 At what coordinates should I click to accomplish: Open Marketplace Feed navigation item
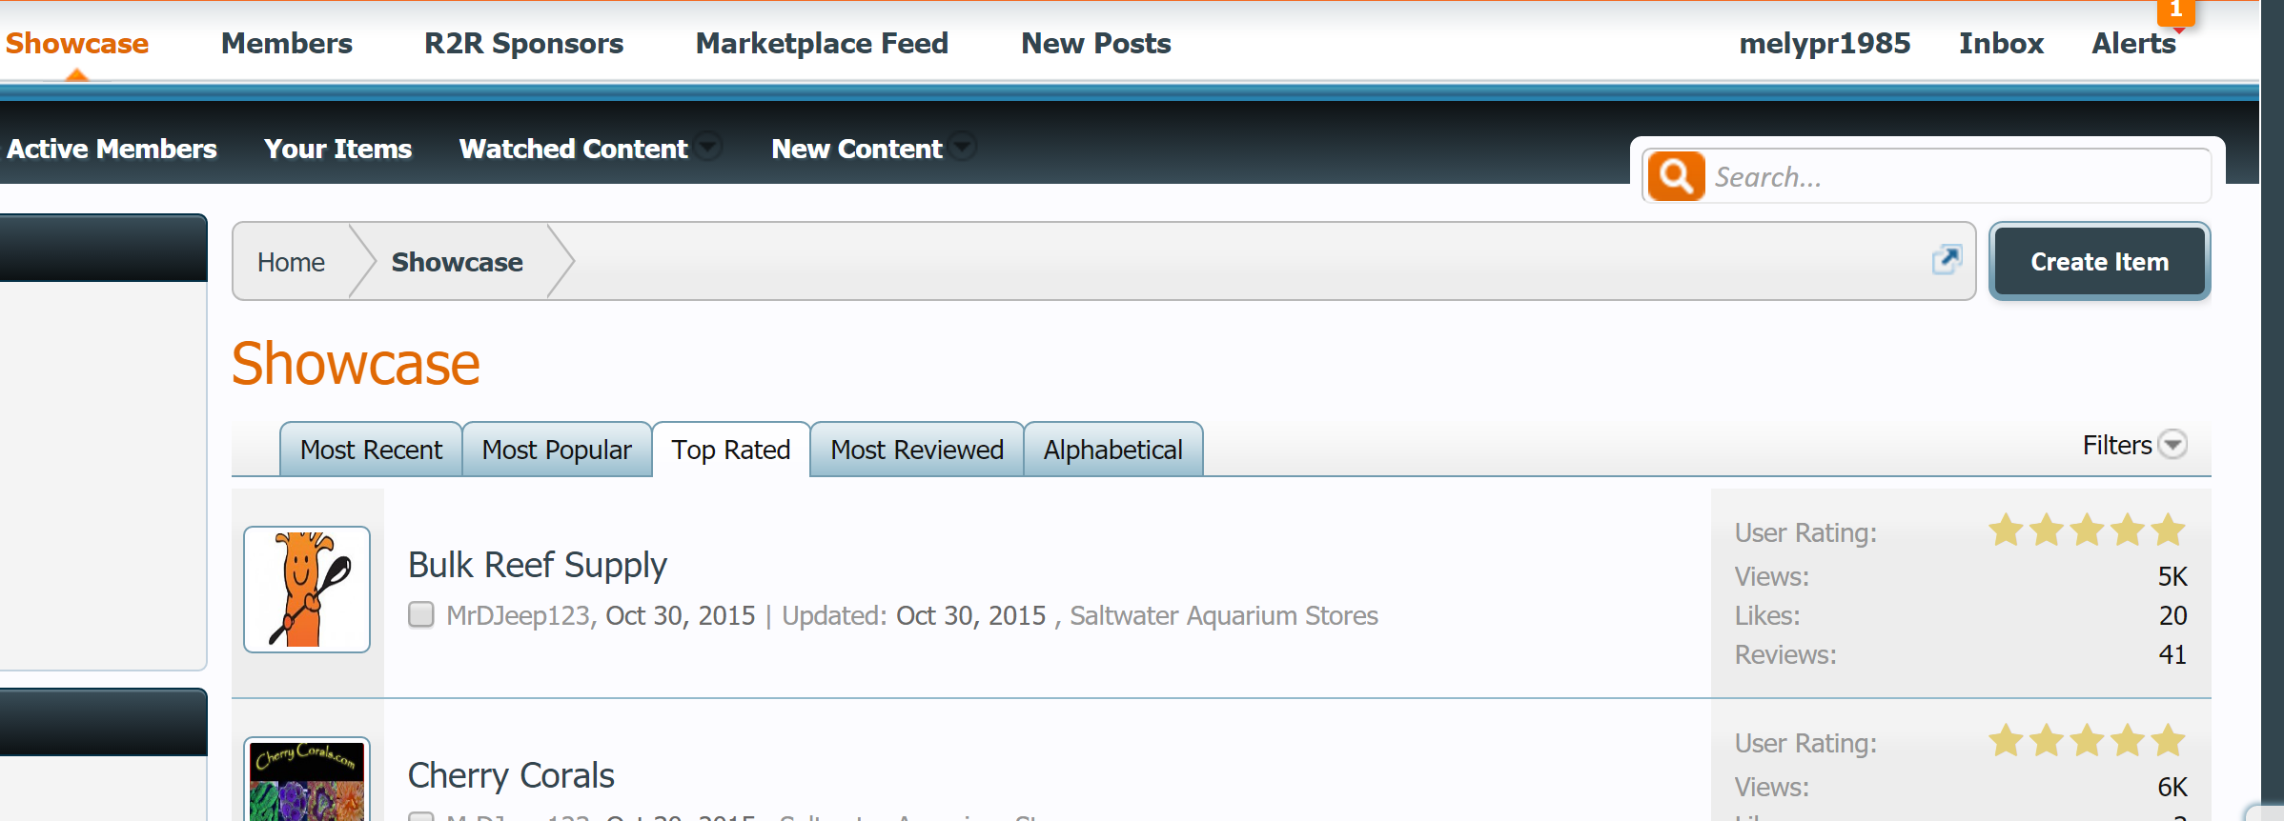tap(822, 43)
